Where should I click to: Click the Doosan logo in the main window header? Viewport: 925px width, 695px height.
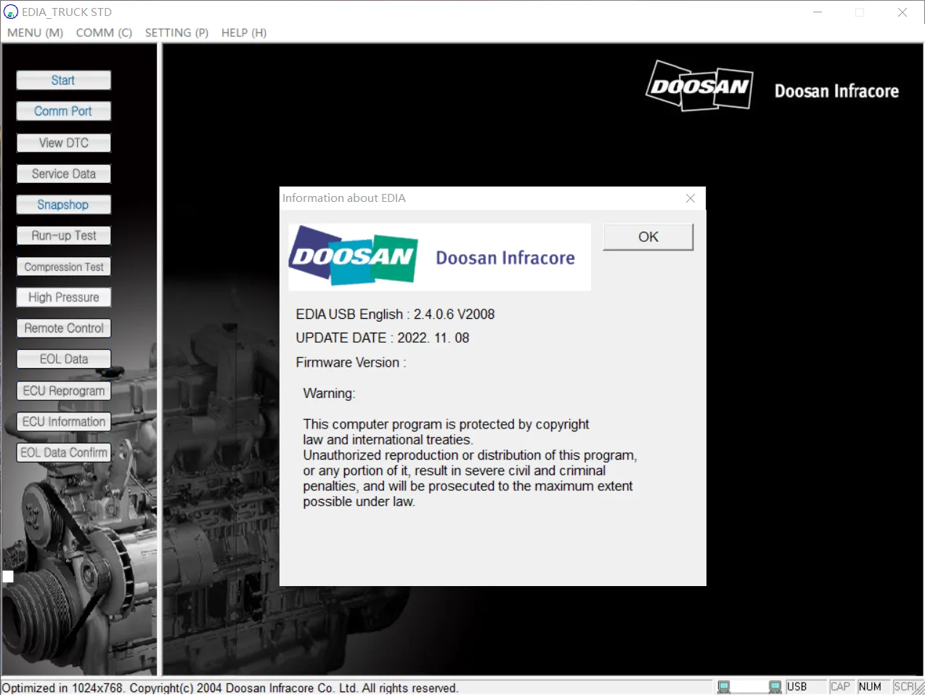(x=699, y=86)
